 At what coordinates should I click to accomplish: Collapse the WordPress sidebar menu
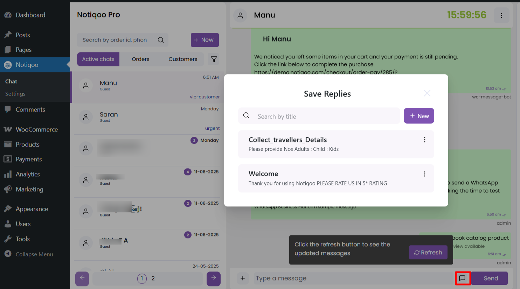click(x=34, y=254)
